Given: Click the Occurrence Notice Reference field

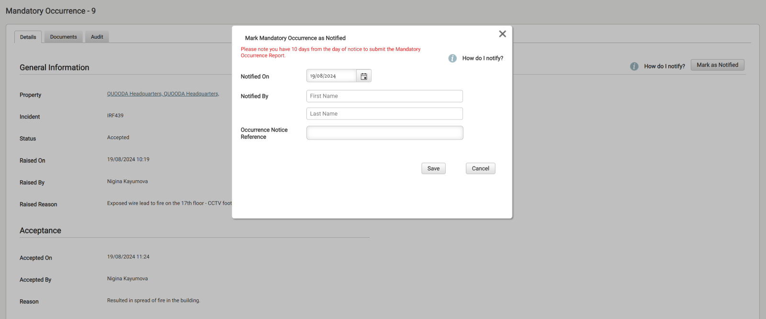Looking at the screenshot, I should (x=384, y=133).
